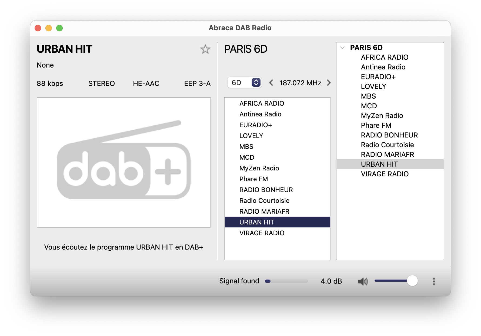Select LOVELY in the service list

(277, 136)
